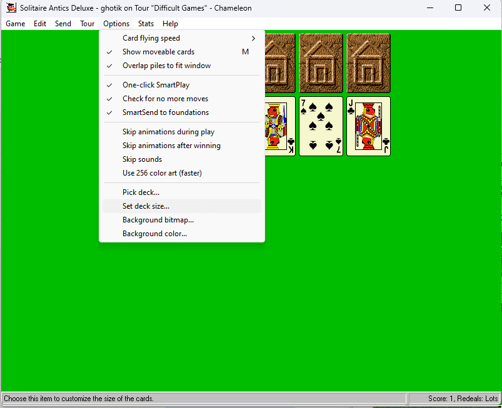The width and height of the screenshot is (502, 408).
Task: Click the foundation pile above King of clubs
Action: pyautogui.click(x=280, y=63)
